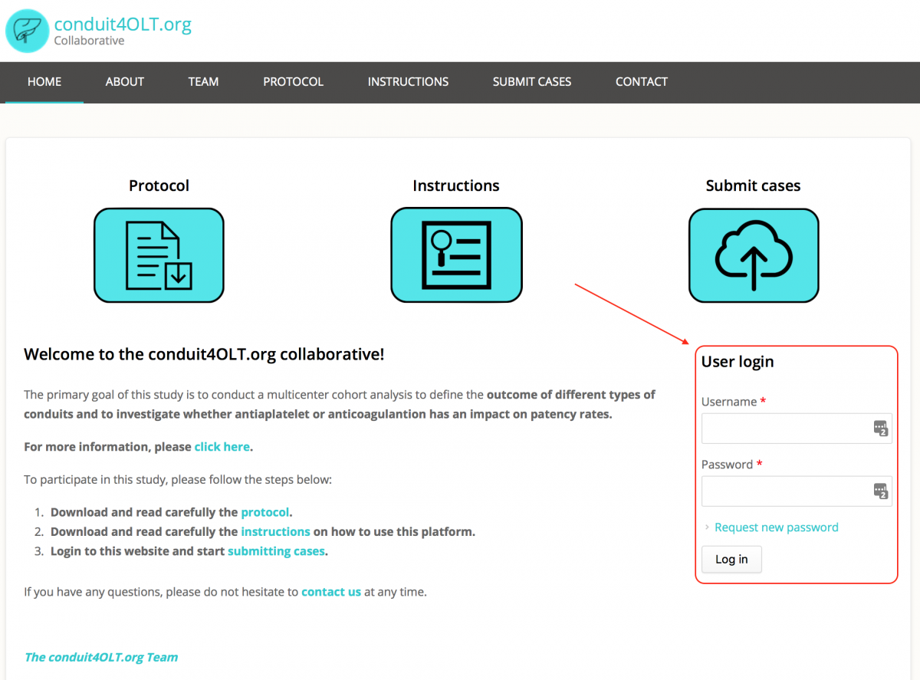Click the conduit4OLT liver logo icon

pyautogui.click(x=27, y=31)
